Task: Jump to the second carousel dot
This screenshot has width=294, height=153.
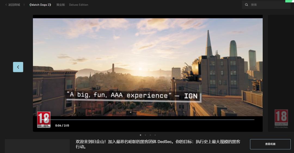Action: (145, 135)
